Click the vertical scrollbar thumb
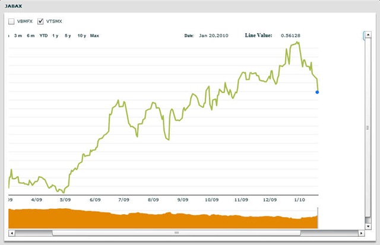This screenshot has width=380, height=245. click(x=368, y=128)
